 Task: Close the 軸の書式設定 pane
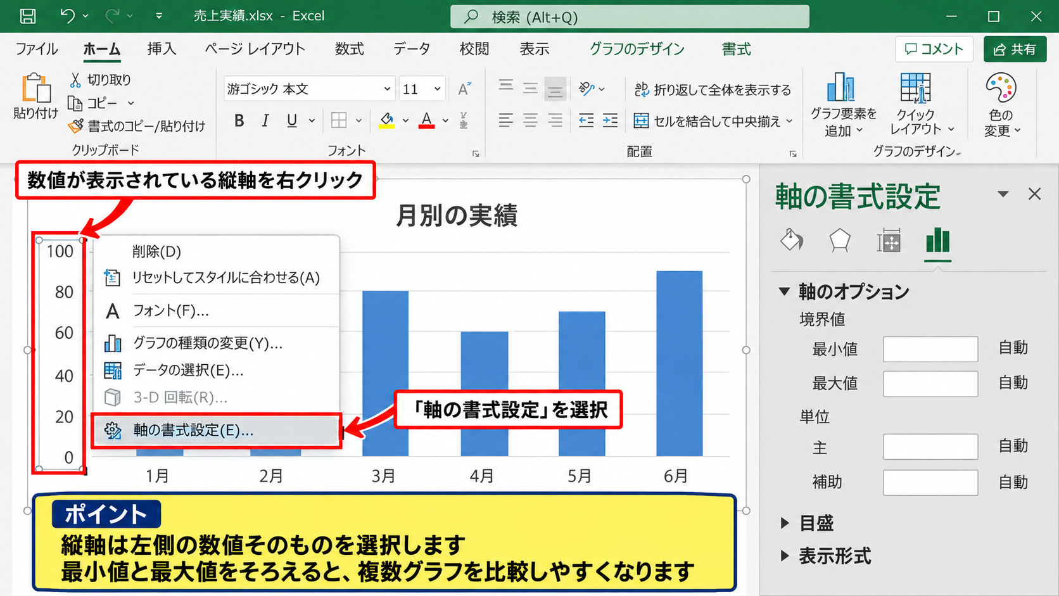pyautogui.click(x=1034, y=194)
